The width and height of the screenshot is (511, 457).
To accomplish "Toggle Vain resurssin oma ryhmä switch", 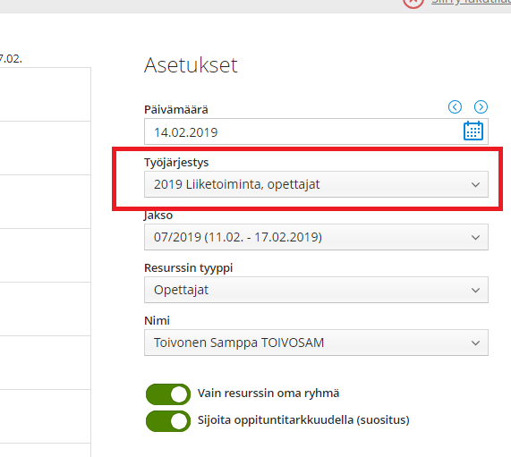I will (x=168, y=394).
